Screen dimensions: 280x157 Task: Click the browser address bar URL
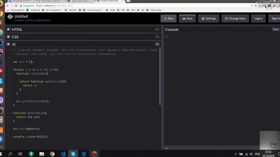[x=54, y=6]
